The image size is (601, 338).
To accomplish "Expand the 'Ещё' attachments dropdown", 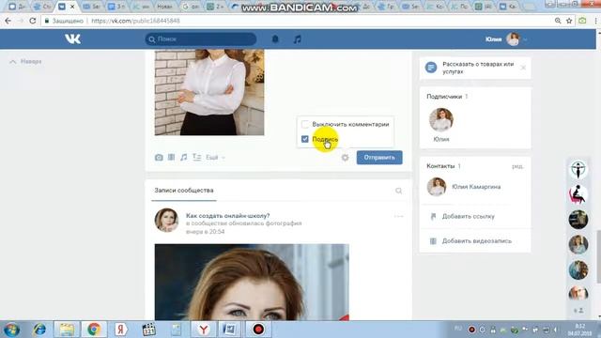I will point(215,158).
